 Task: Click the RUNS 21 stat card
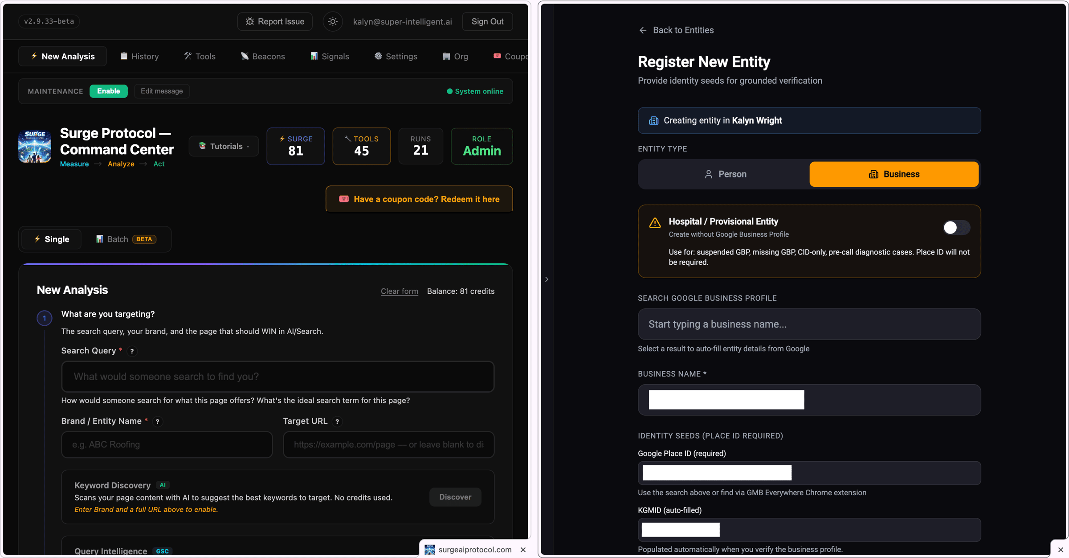coord(420,146)
